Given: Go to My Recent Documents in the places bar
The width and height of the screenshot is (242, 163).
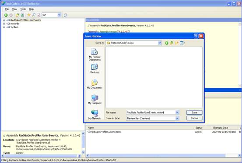Looking at the screenshot, I should pyautogui.click(x=95, y=54).
